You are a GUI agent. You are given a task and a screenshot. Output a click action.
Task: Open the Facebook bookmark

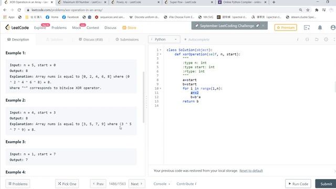pyautogui.click(x=70, y=17)
